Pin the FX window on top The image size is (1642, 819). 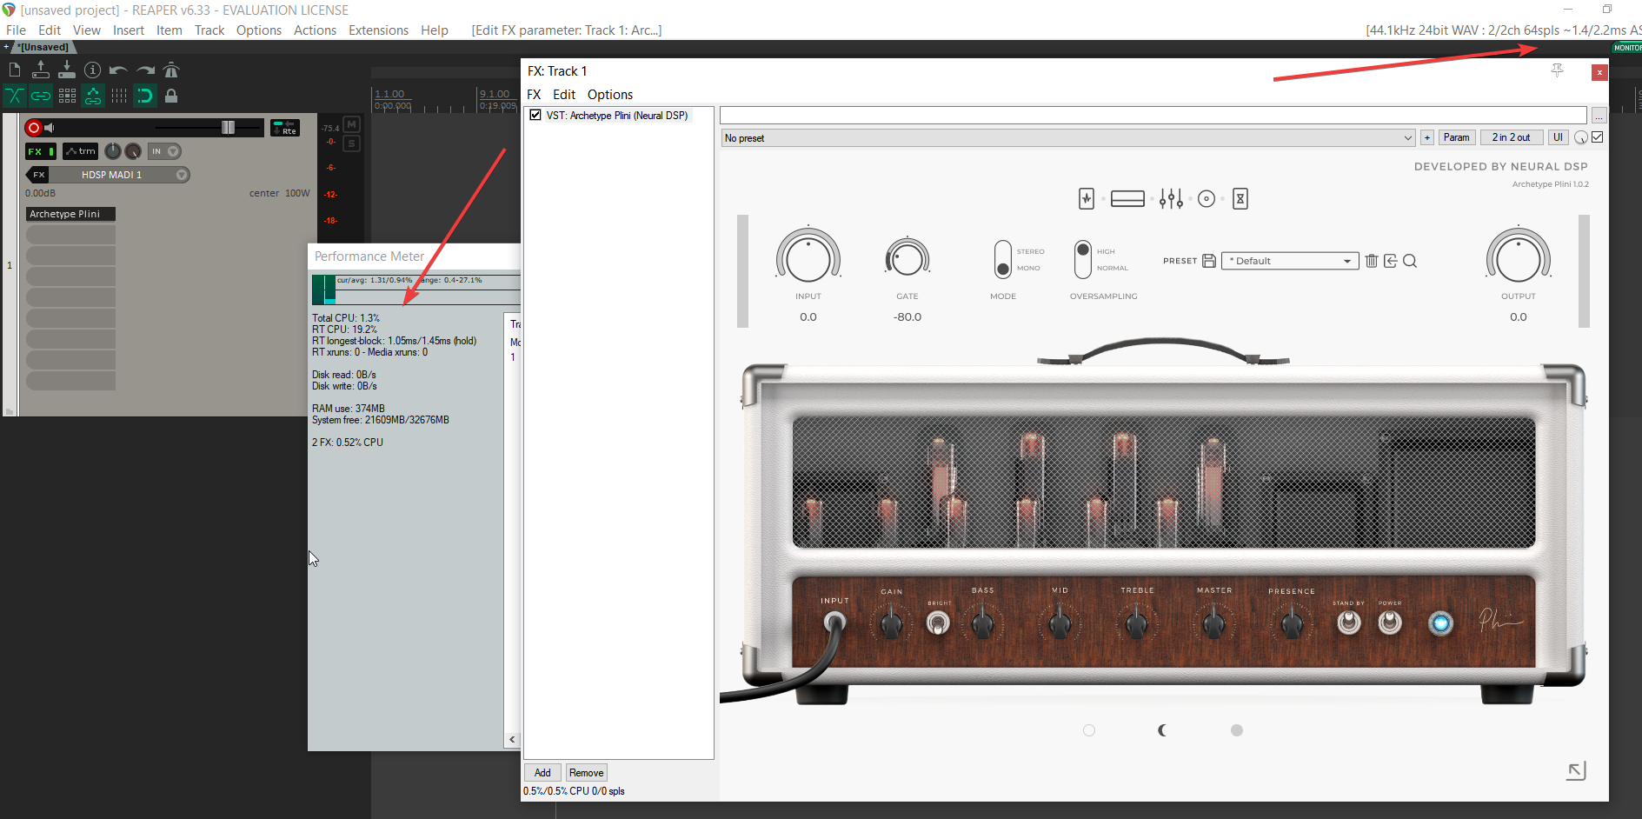coord(1557,70)
